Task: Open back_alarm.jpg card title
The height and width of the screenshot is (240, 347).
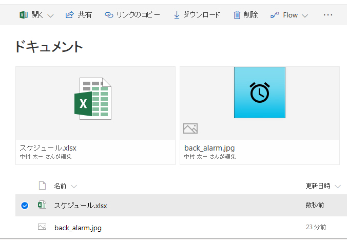Action: (209, 148)
